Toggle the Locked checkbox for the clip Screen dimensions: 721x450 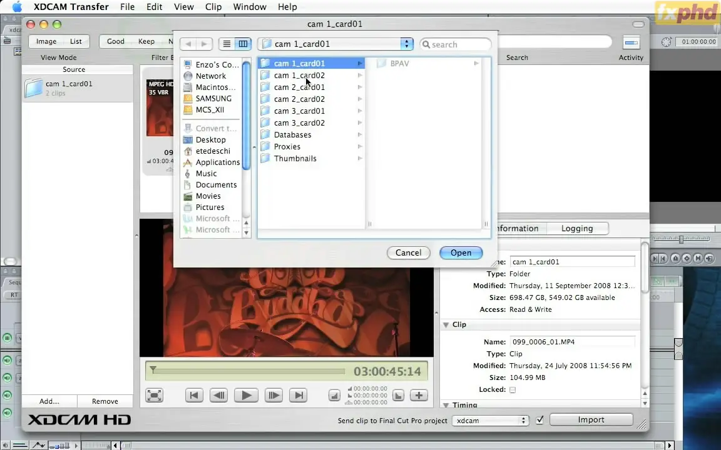513,390
